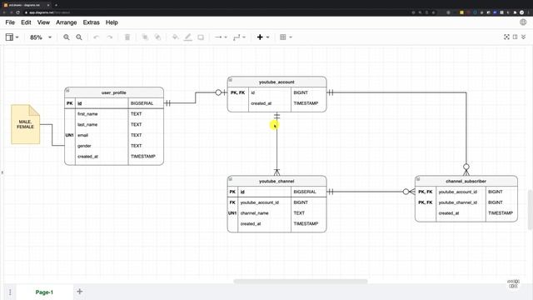
Task: Open the 85% zoom level dropdown
Action: coord(41,37)
